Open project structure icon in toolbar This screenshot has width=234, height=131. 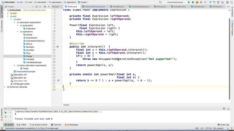[227, 2]
